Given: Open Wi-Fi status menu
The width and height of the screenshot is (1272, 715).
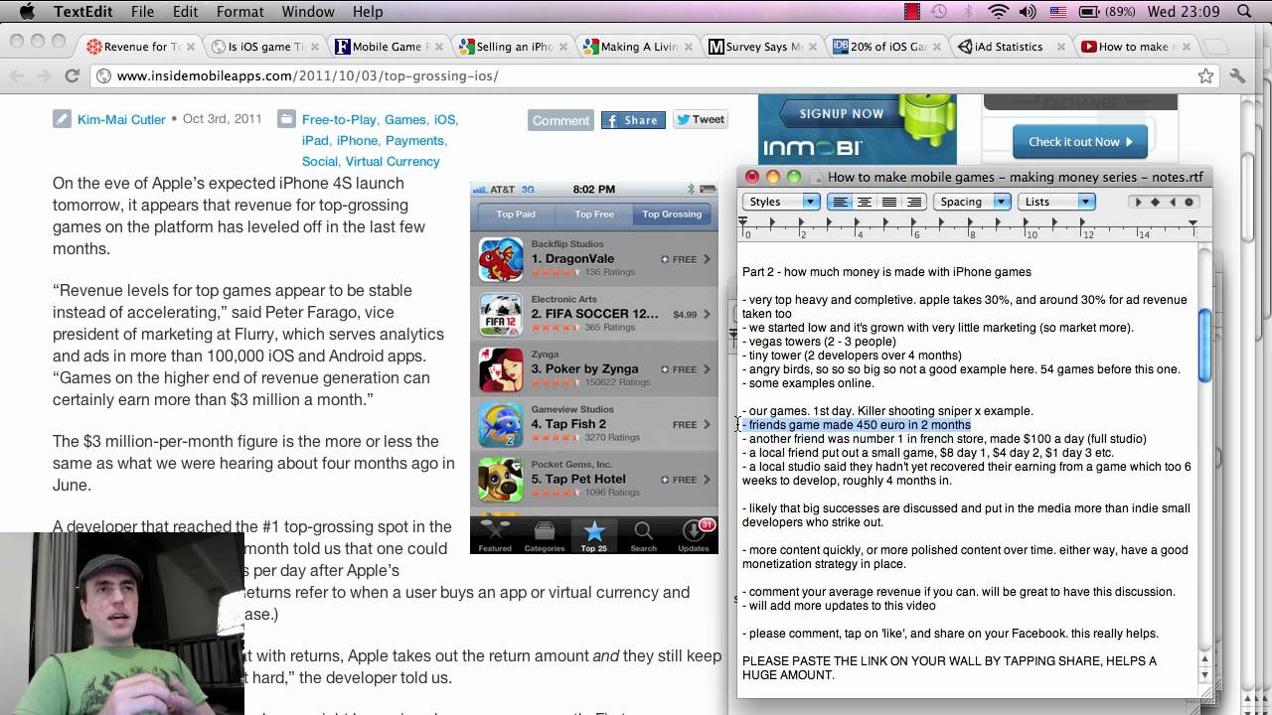Looking at the screenshot, I should coord(999,12).
